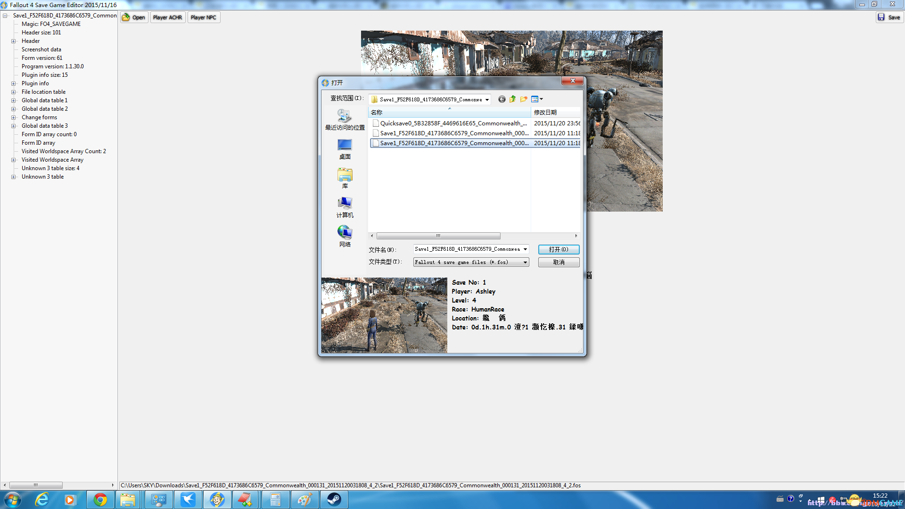The width and height of the screenshot is (905, 509).
Task: Select 'Form ID array count: 0' item
Action: coord(49,134)
